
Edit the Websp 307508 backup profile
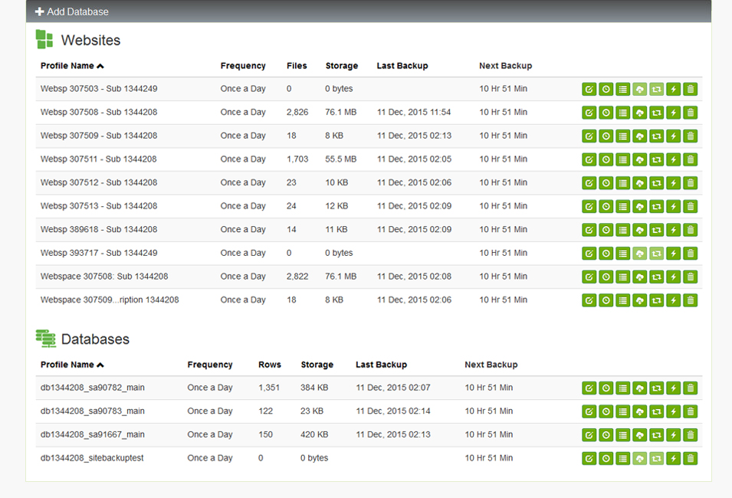(589, 113)
